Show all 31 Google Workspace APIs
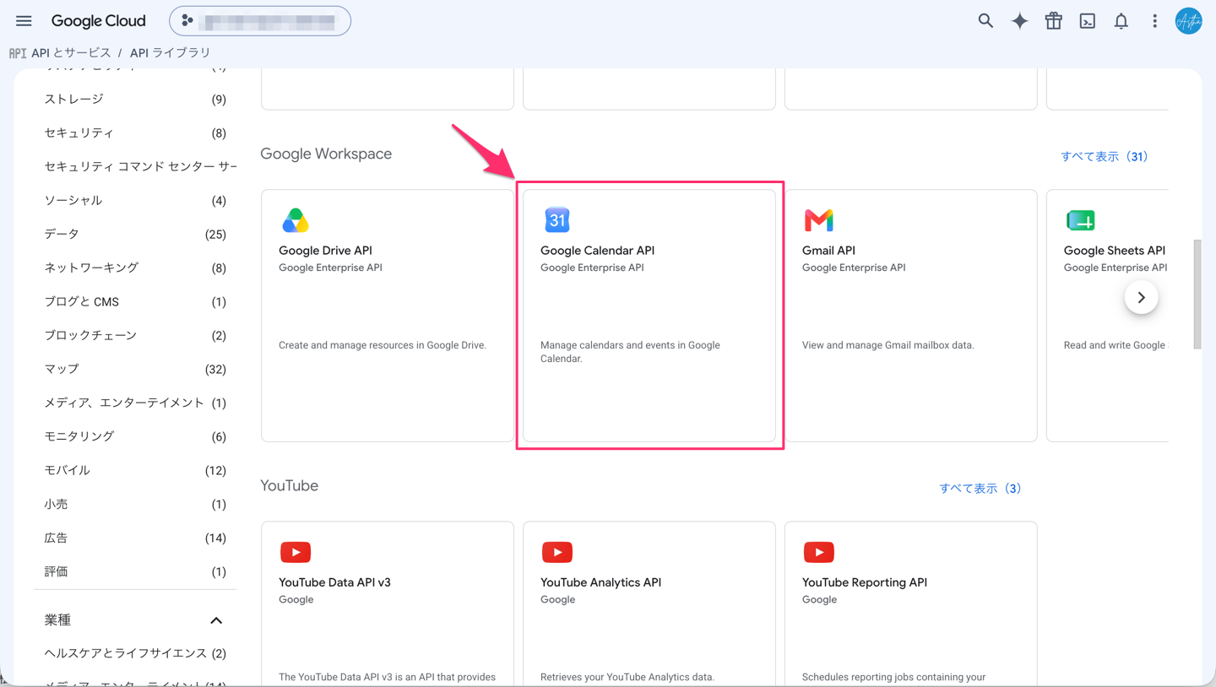This screenshot has width=1216, height=687. [1104, 157]
